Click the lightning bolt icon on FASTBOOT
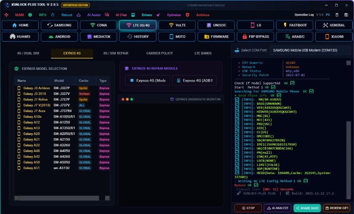 [285, 25]
